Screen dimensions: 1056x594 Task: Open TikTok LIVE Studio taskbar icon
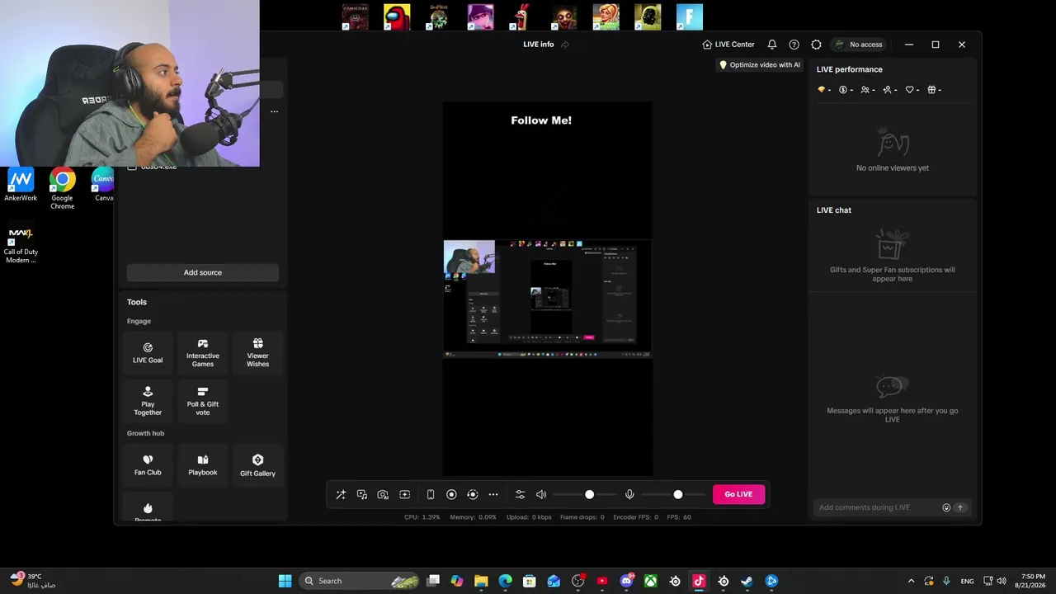click(699, 581)
